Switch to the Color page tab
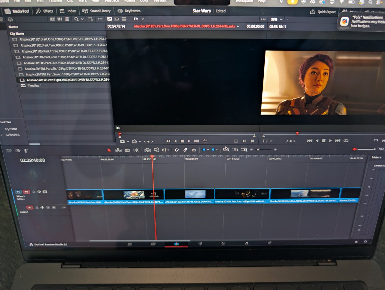The width and height of the screenshot is (385, 290). (223, 243)
